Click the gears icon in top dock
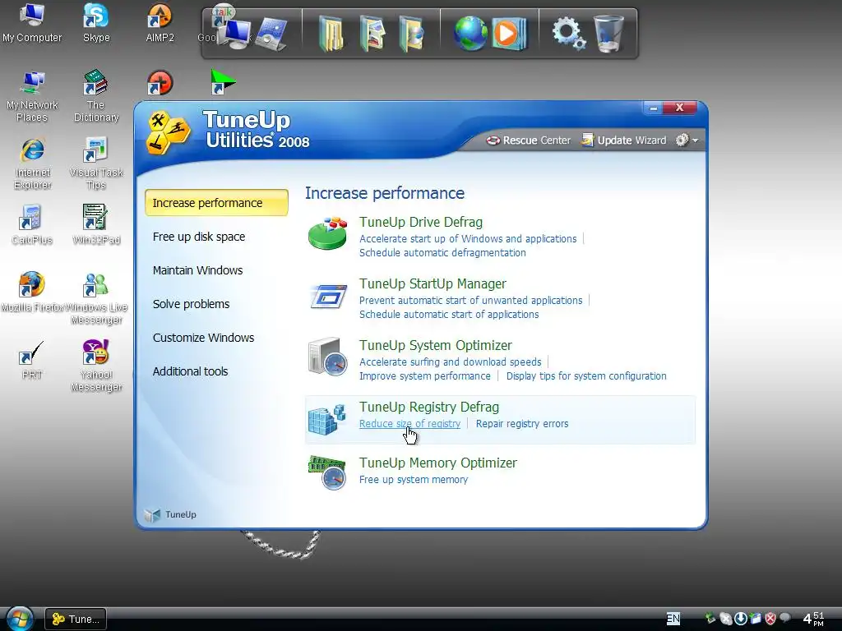 tap(569, 33)
